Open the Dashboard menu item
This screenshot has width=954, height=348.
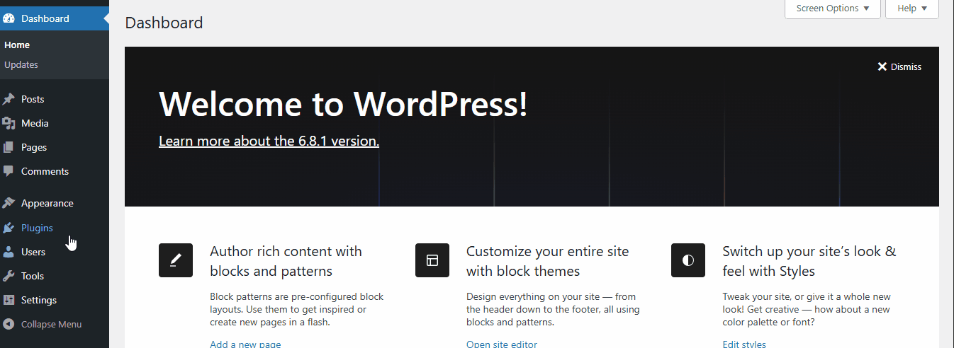(55, 18)
